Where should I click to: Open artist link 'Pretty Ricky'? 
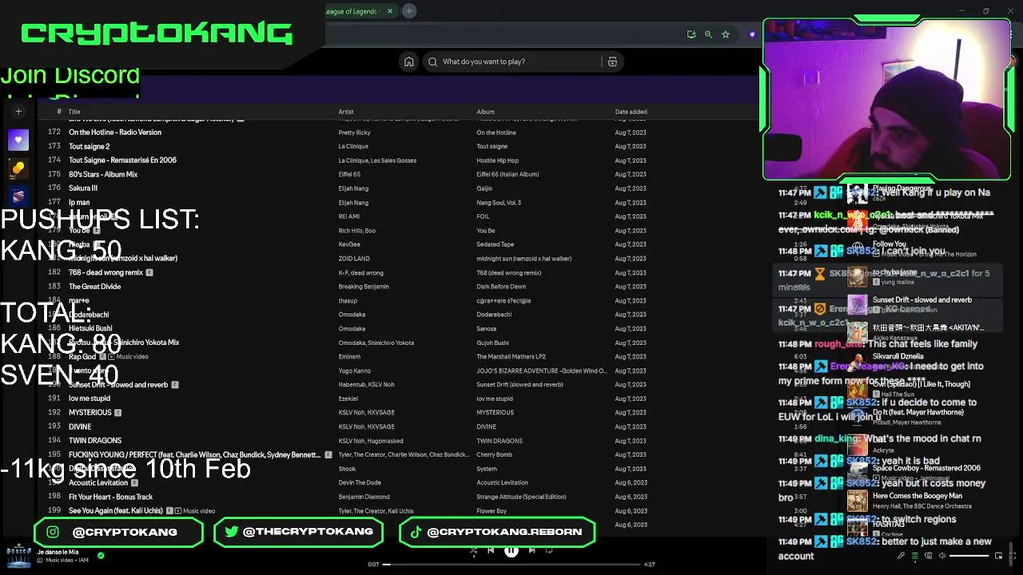354,133
